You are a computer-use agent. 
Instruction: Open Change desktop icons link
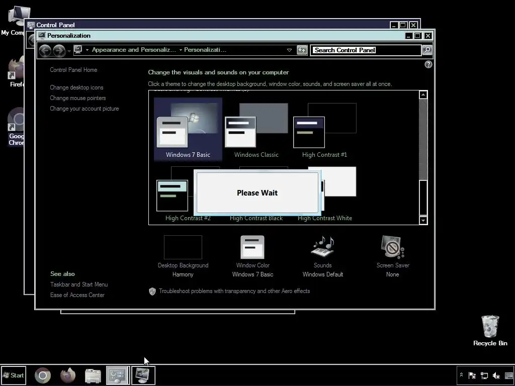76,87
